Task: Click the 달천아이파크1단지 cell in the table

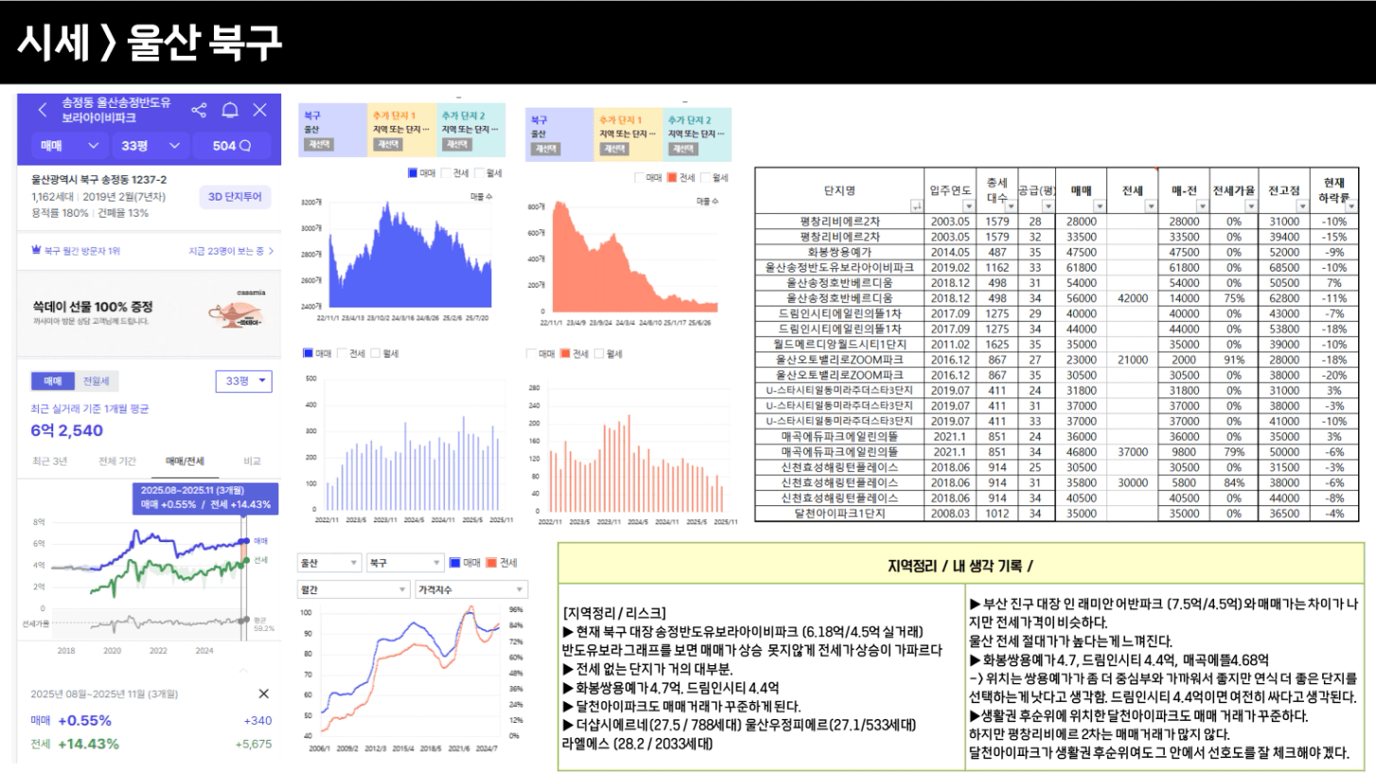Action: point(839,514)
